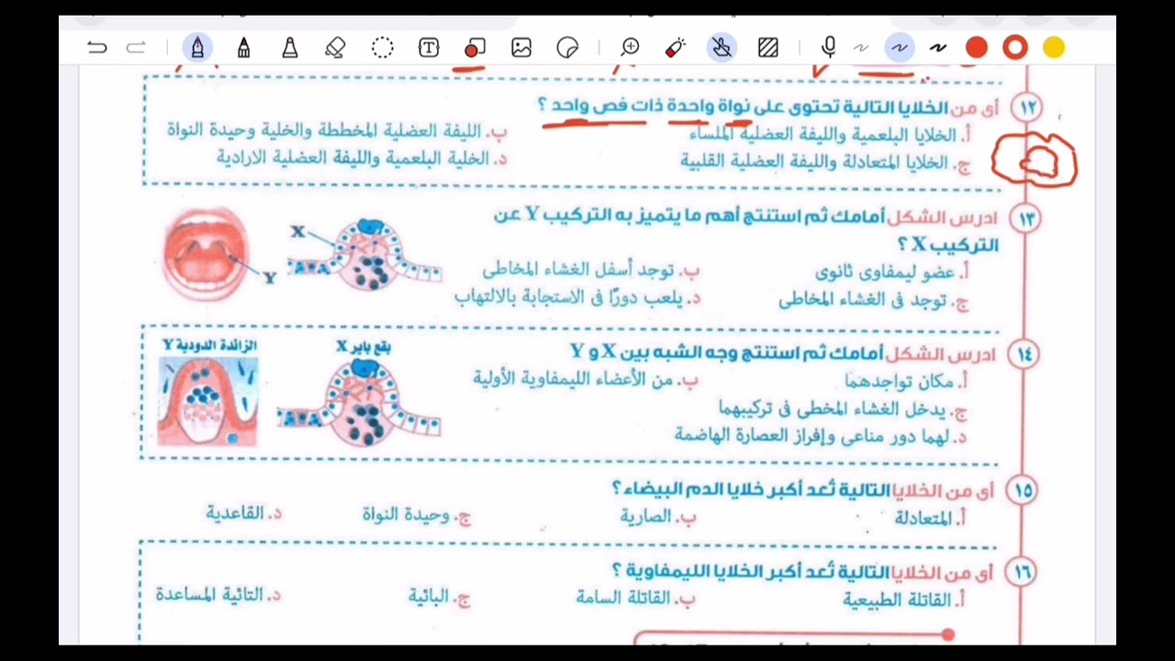This screenshot has width=1175, height=661.
Task: Click answer 'ب. من الأعضاء الليمفاوية الأولية'
Action: 586,378
